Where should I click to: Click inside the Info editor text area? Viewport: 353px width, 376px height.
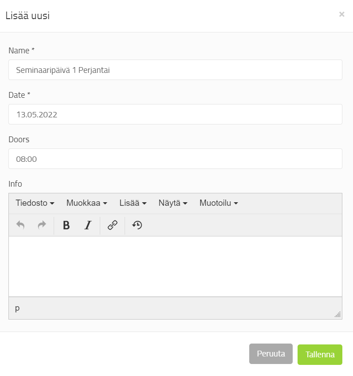click(175, 266)
